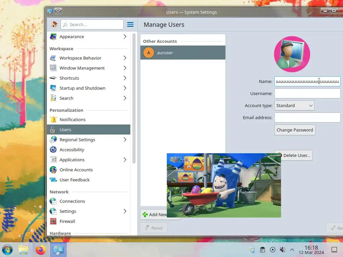The width and height of the screenshot is (343, 257).
Task: Go to the System Settings home icon
Action: pyautogui.click(x=54, y=24)
